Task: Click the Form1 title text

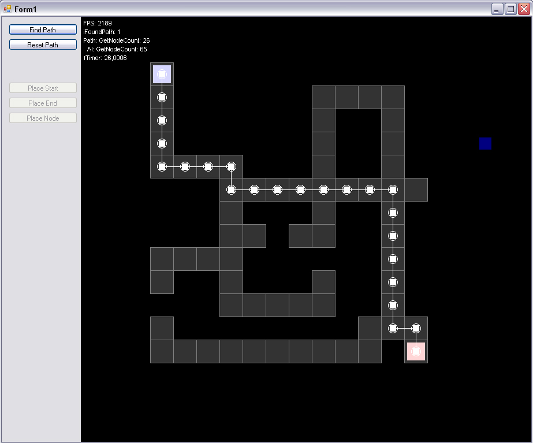Action: [25, 9]
